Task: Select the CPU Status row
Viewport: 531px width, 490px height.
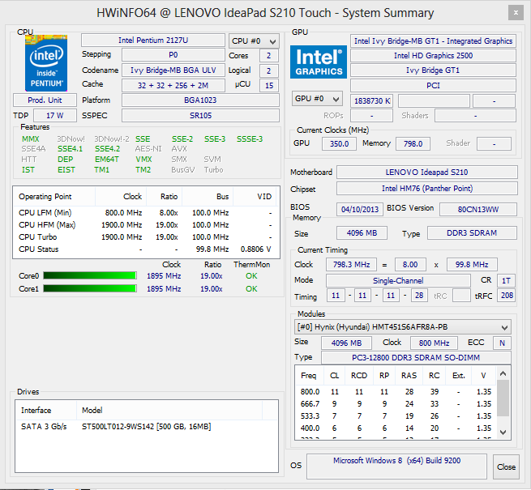Action: (x=146, y=249)
